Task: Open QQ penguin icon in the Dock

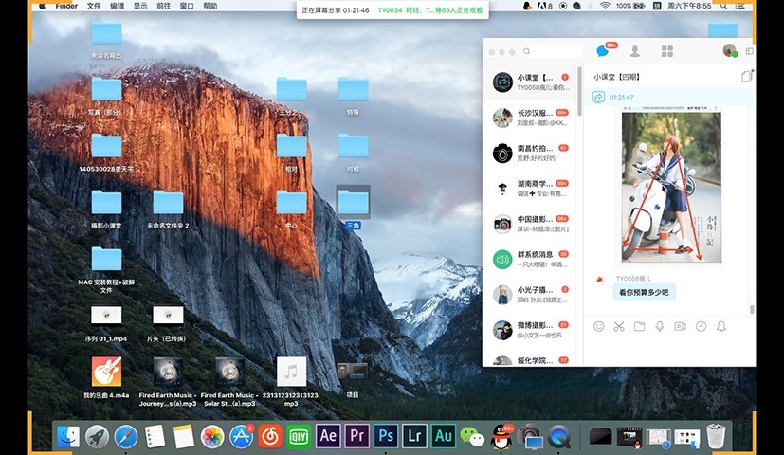Action: [x=501, y=436]
